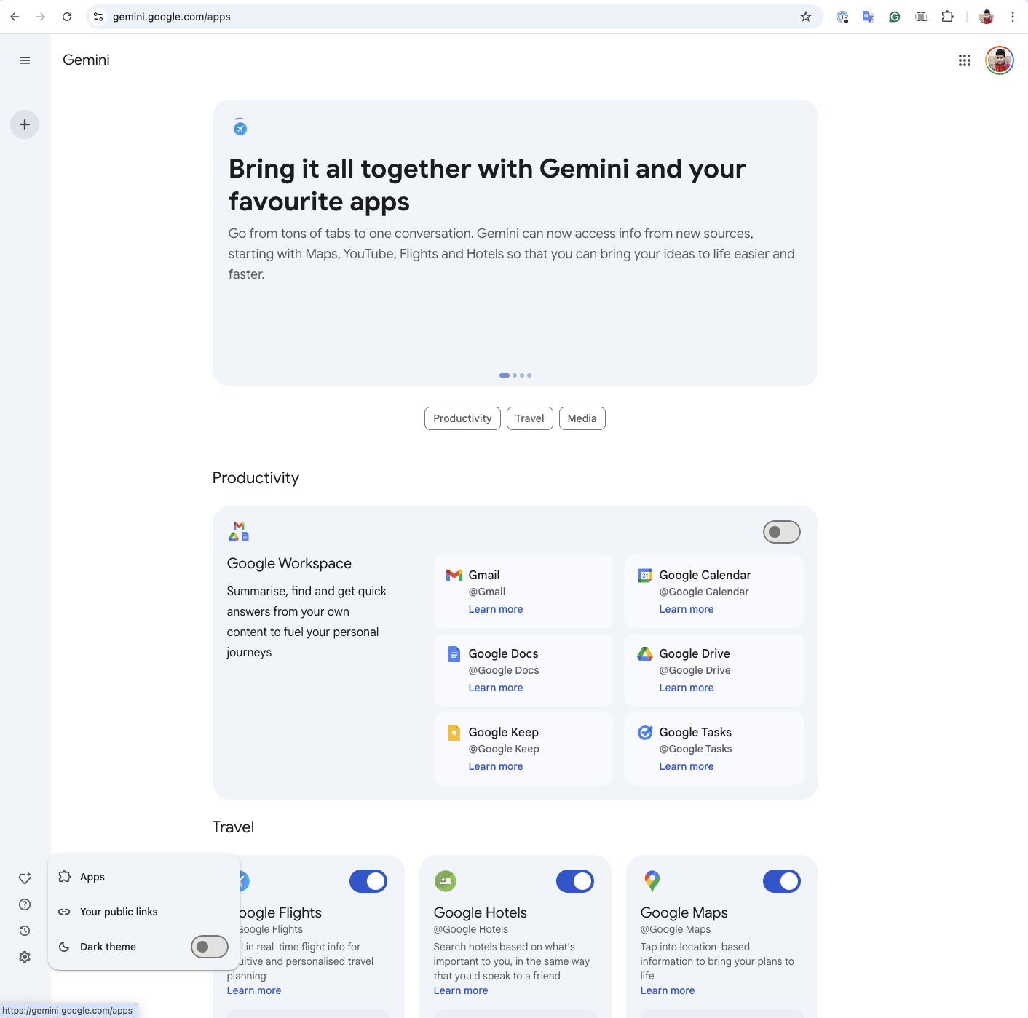Viewport: 1028px width, 1018px height.
Task: Start a new chat with plus icon
Action: (25, 124)
